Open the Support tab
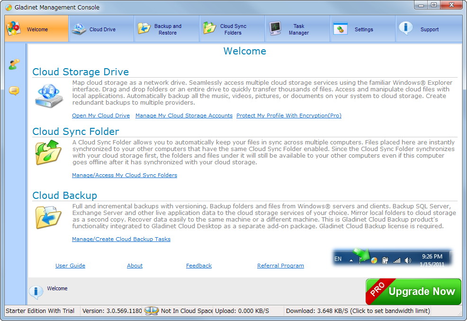 (x=428, y=28)
